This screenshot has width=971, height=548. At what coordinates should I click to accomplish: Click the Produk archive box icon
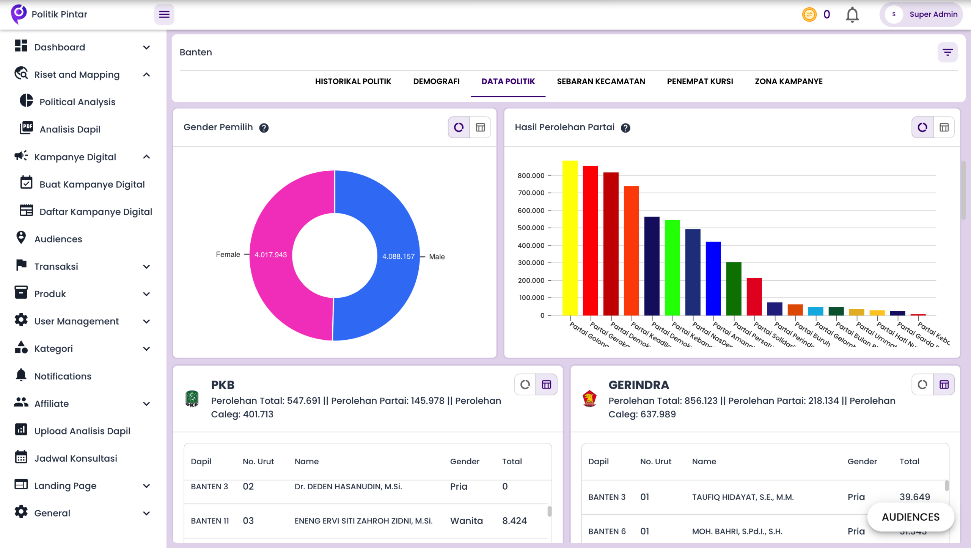[21, 292]
